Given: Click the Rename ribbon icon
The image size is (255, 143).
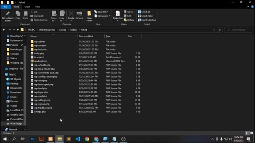Looking at the screenshot, I should (79, 14).
